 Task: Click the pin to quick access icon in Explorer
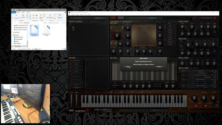[x=16, y=15]
